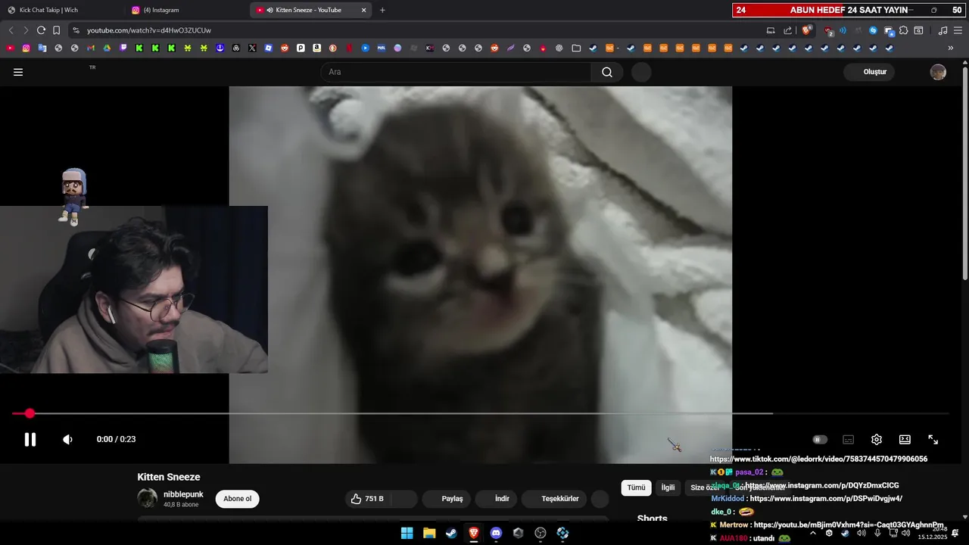The width and height of the screenshot is (969, 545).
Task: Open the Instagram bookmark in bookmarks bar
Action: point(26,48)
